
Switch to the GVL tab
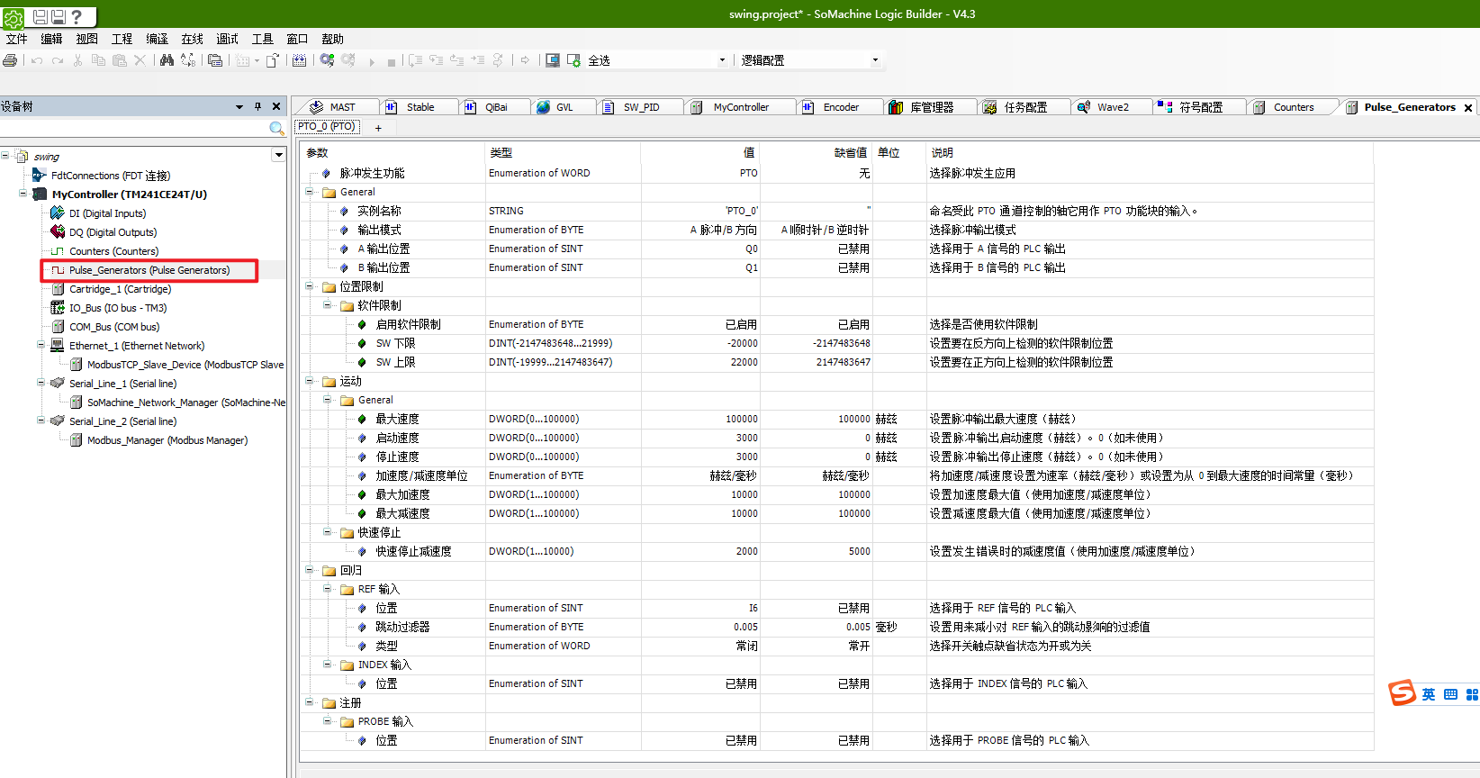[564, 107]
